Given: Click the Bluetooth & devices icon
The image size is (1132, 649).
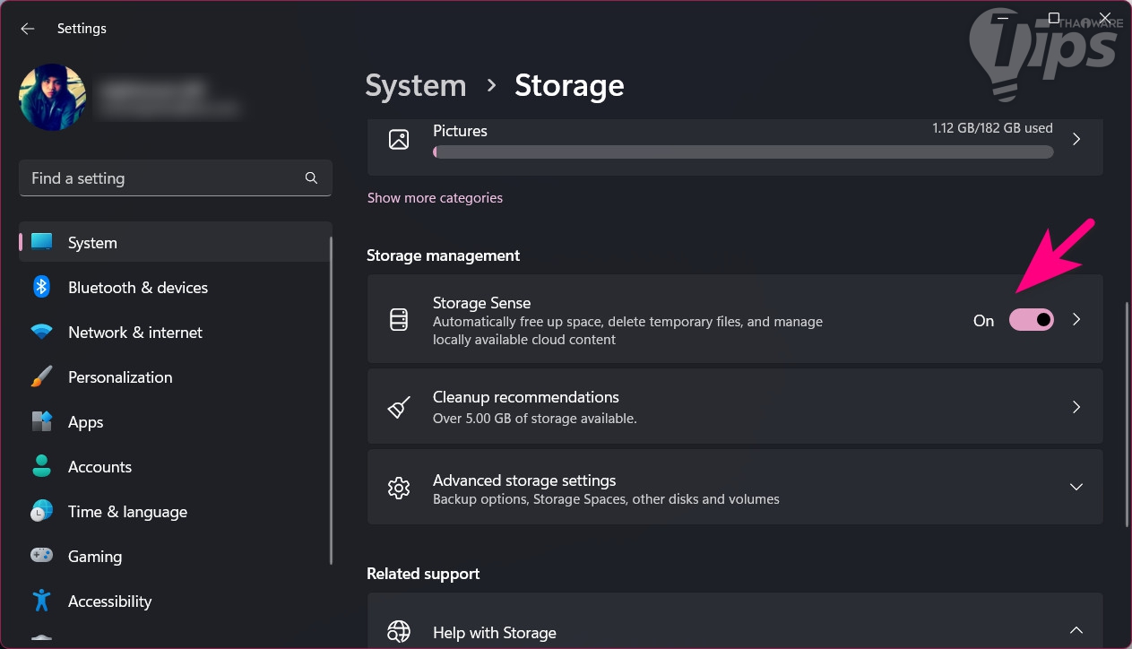Looking at the screenshot, I should click(41, 288).
